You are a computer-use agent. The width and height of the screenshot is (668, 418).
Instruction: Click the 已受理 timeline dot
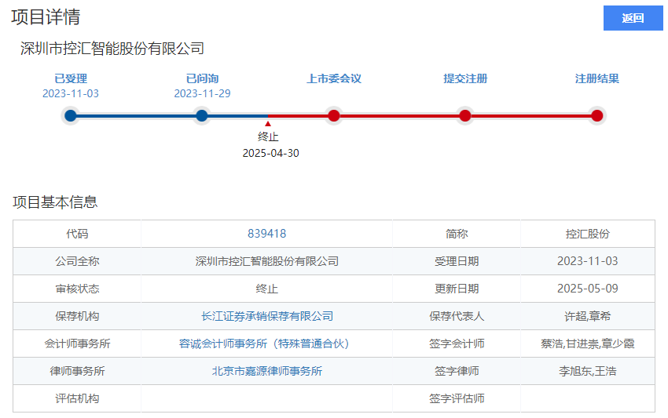[71, 115]
